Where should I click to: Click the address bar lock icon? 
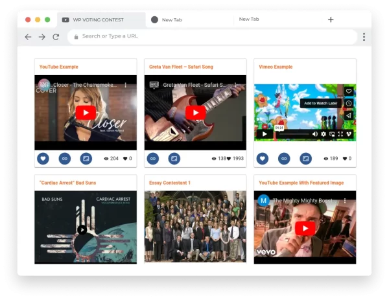(x=76, y=37)
